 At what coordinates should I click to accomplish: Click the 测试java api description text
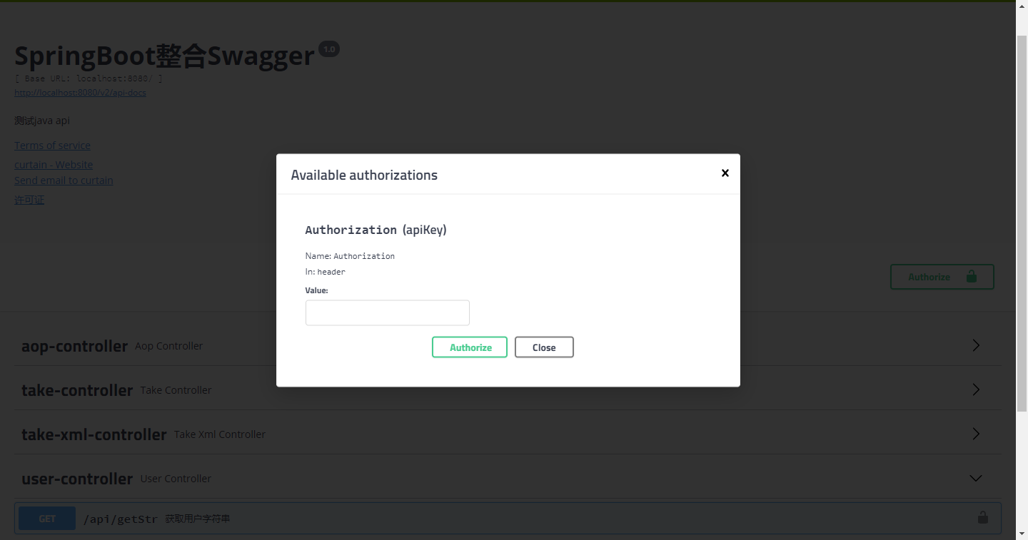coord(42,121)
